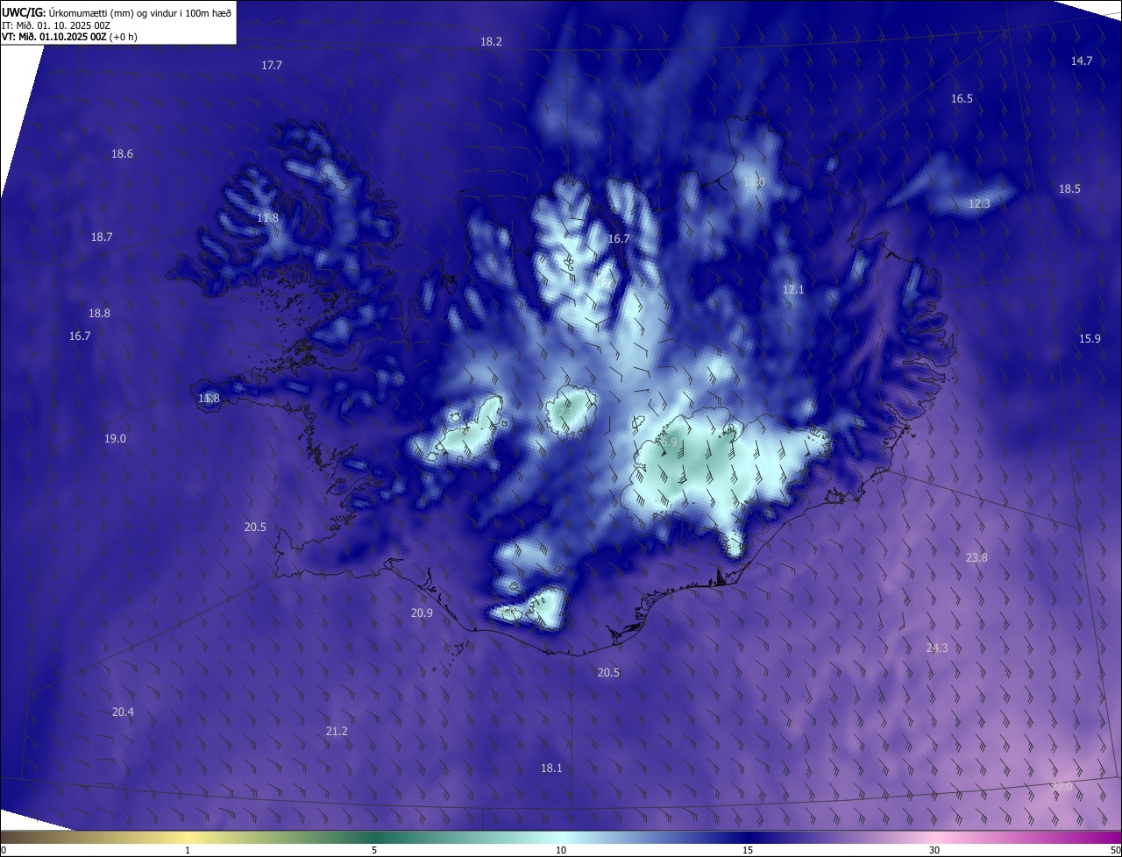The width and height of the screenshot is (1122, 857).
Task: Click the 11.0 value label
Action: [754, 182]
